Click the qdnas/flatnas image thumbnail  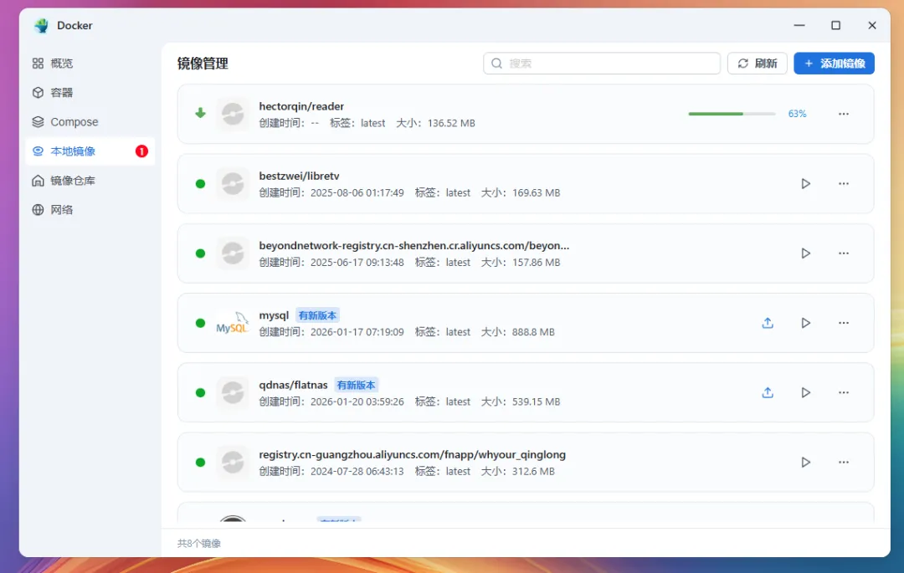(x=233, y=393)
